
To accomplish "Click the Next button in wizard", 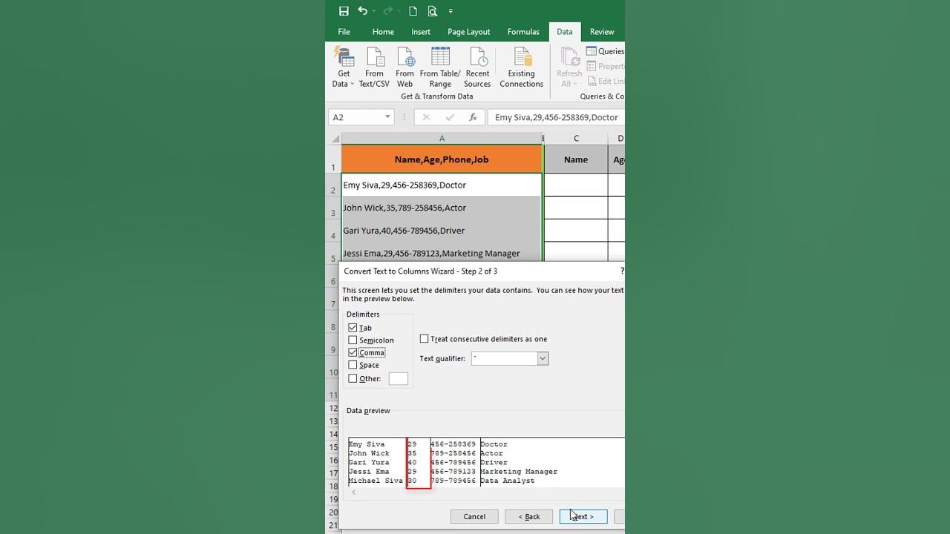I will click(583, 516).
